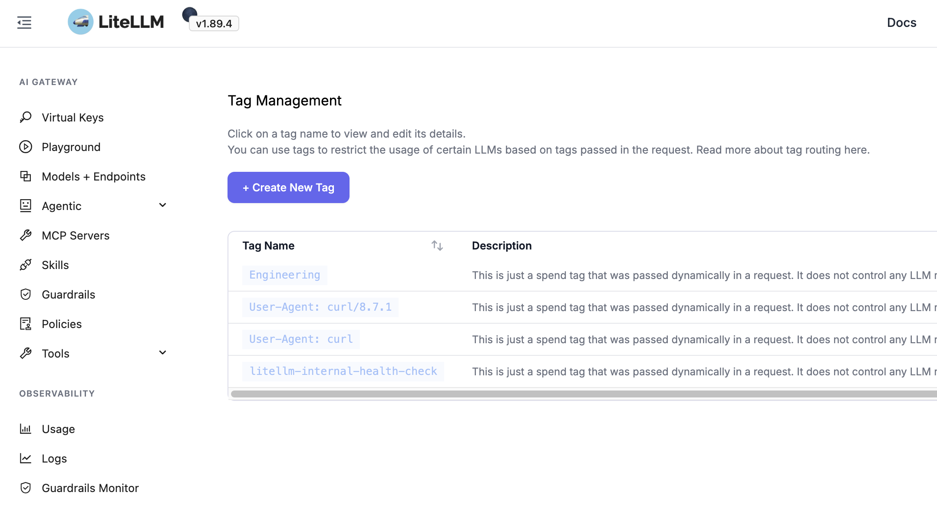The image size is (937, 512).
Task: Click the description of the User-Agent: curl/8.7.1 row
Action: (704, 307)
